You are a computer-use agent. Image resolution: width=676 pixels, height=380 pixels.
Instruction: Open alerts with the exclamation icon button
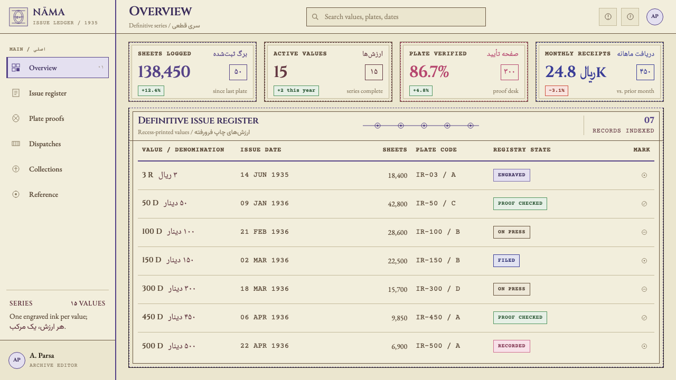point(608,17)
